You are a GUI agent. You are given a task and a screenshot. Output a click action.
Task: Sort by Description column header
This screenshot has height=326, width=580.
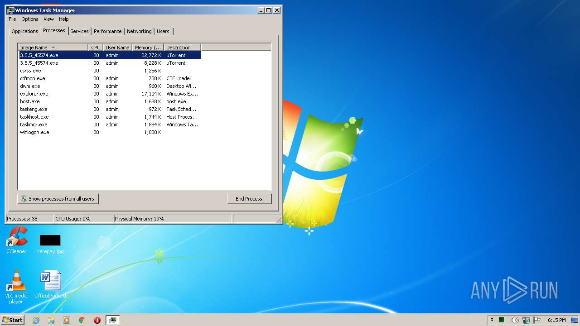(182, 47)
